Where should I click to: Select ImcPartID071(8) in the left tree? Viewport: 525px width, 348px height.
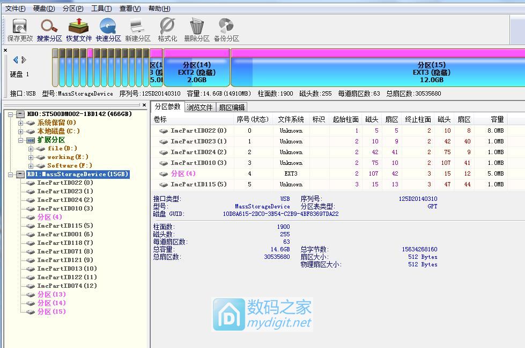point(65,251)
